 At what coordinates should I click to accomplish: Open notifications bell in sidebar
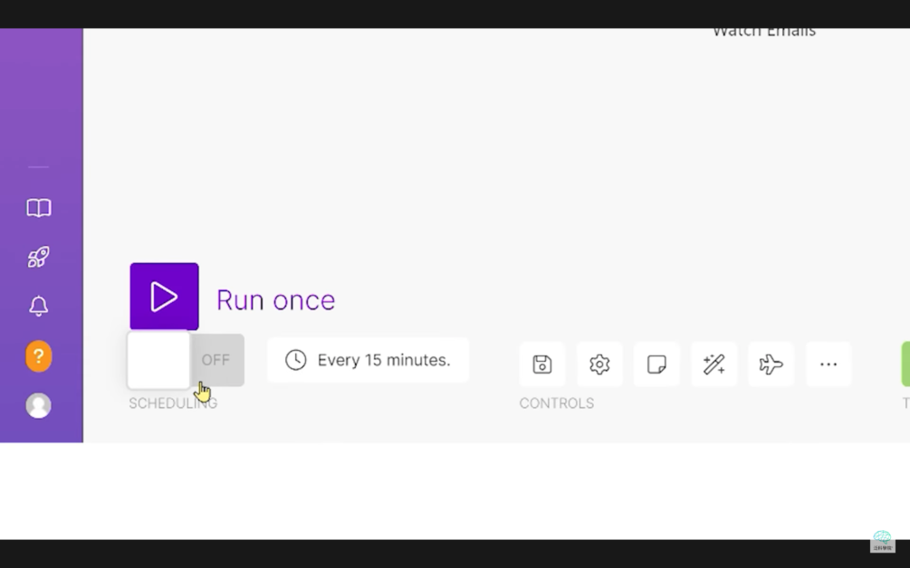pyautogui.click(x=38, y=307)
